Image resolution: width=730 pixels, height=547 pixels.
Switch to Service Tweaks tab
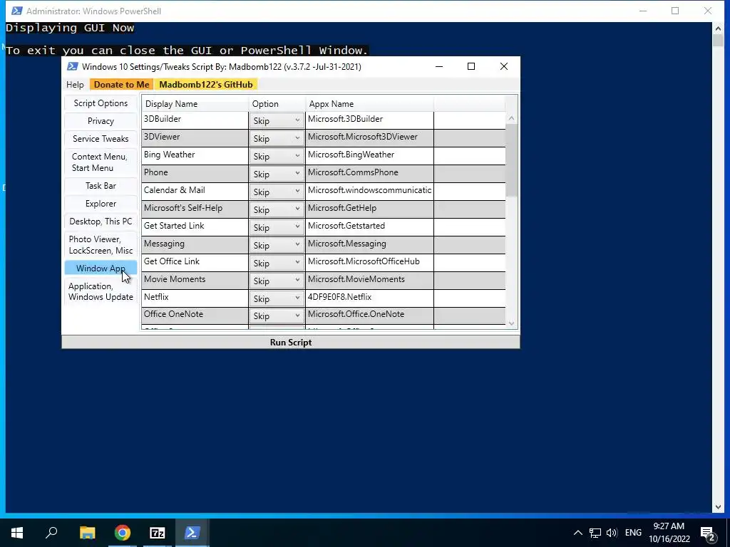click(x=101, y=139)
